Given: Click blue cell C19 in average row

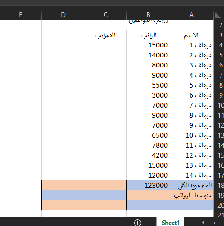Looking at the screenshot, I should [105, 196].
